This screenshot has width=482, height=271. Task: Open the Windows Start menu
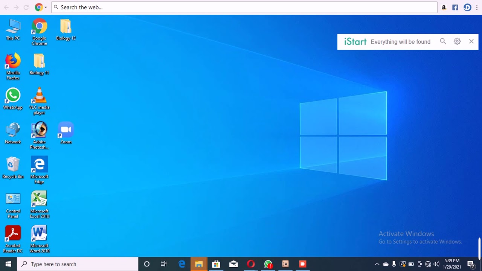point(8,264)
